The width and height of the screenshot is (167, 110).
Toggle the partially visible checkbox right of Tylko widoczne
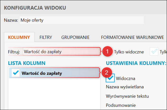154,51
